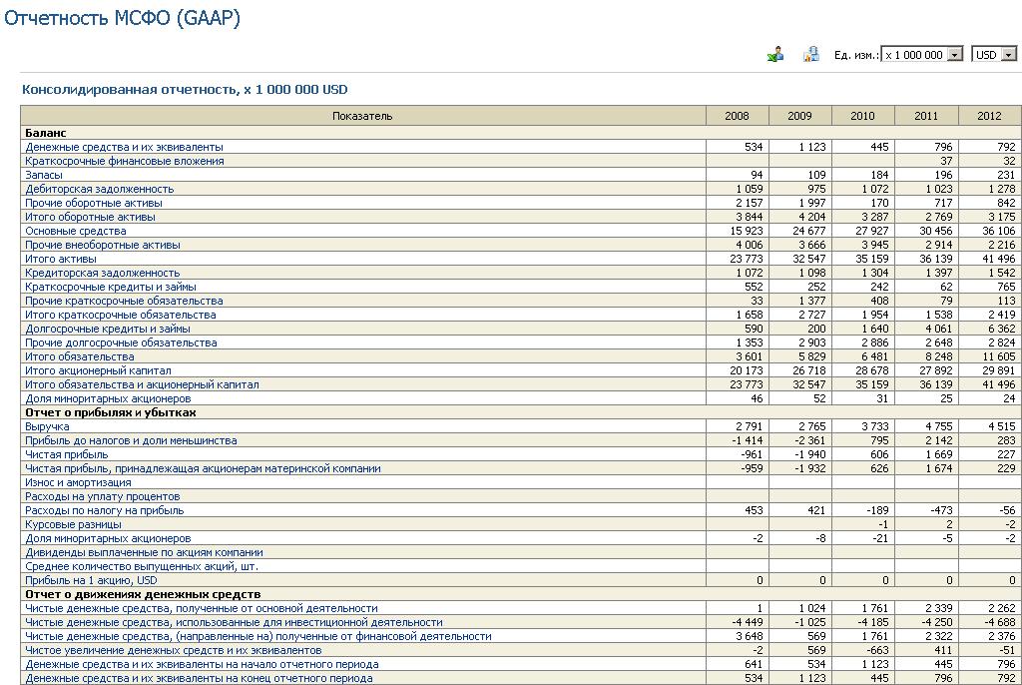Click Отчет о движениях денежных средств heading

(143, 594)
